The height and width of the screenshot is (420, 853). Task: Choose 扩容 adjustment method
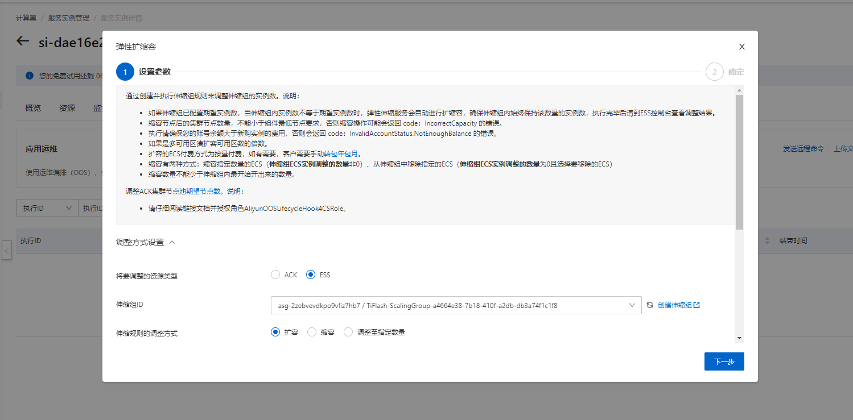point(275,332)
